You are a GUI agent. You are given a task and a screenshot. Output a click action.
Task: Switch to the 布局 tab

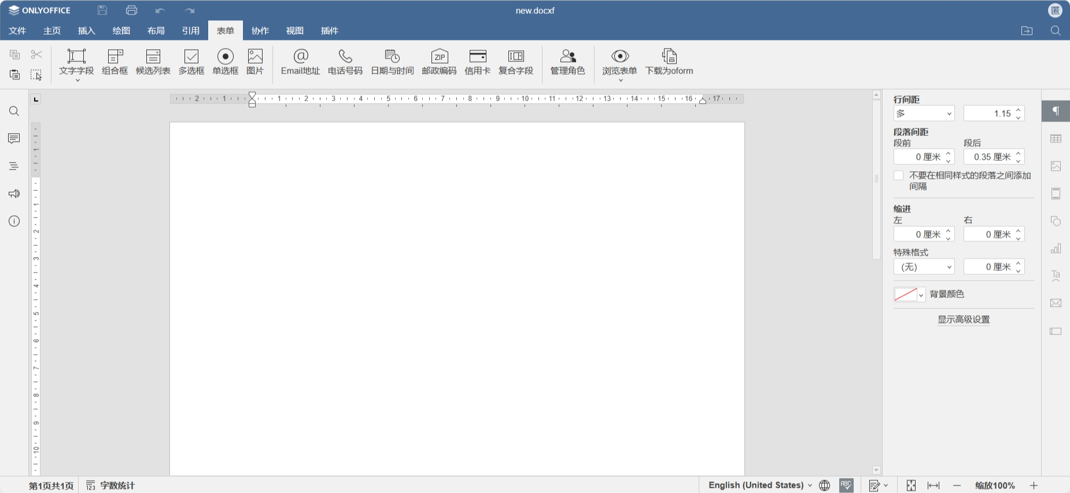click(x=156, y=31)
